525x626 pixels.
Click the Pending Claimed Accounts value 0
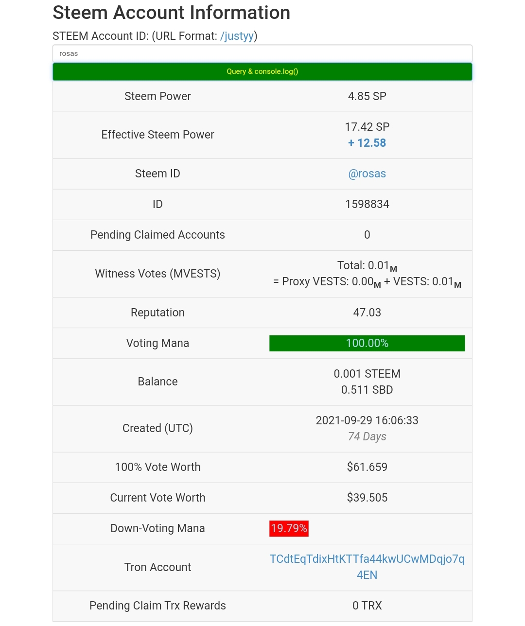pyautogui.click(x=367, y=235)
